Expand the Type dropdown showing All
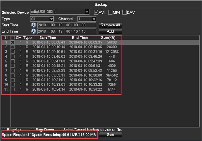The image size is (202, 141). coord(51,19)
